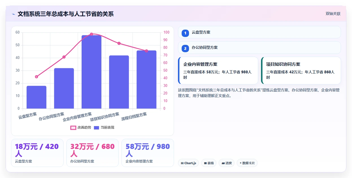Click the number 2 badge for 办公协同型方案
352x178 pixels.
[185, 49]
